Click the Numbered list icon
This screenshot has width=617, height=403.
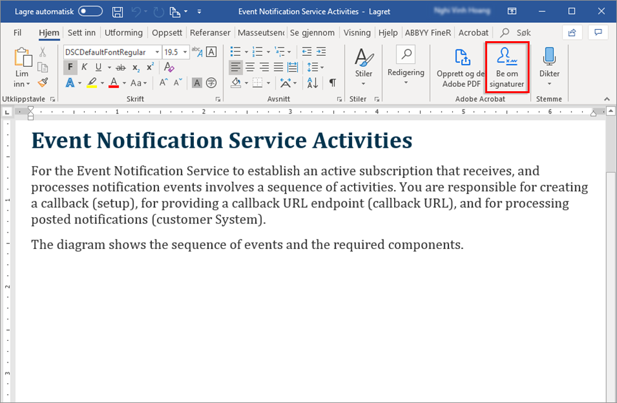tap(257, 51)
